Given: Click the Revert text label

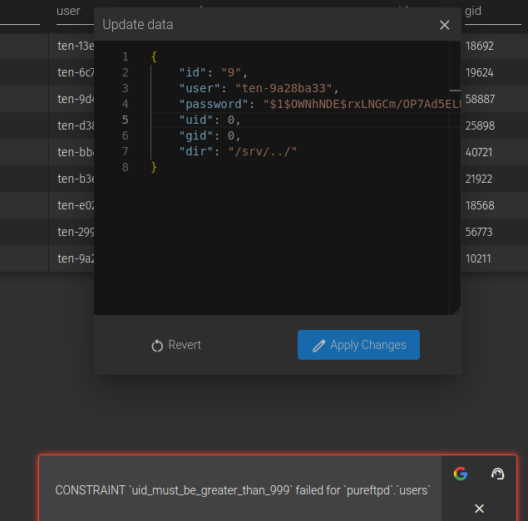Looking at the screenshot, I should pos(185,345).
